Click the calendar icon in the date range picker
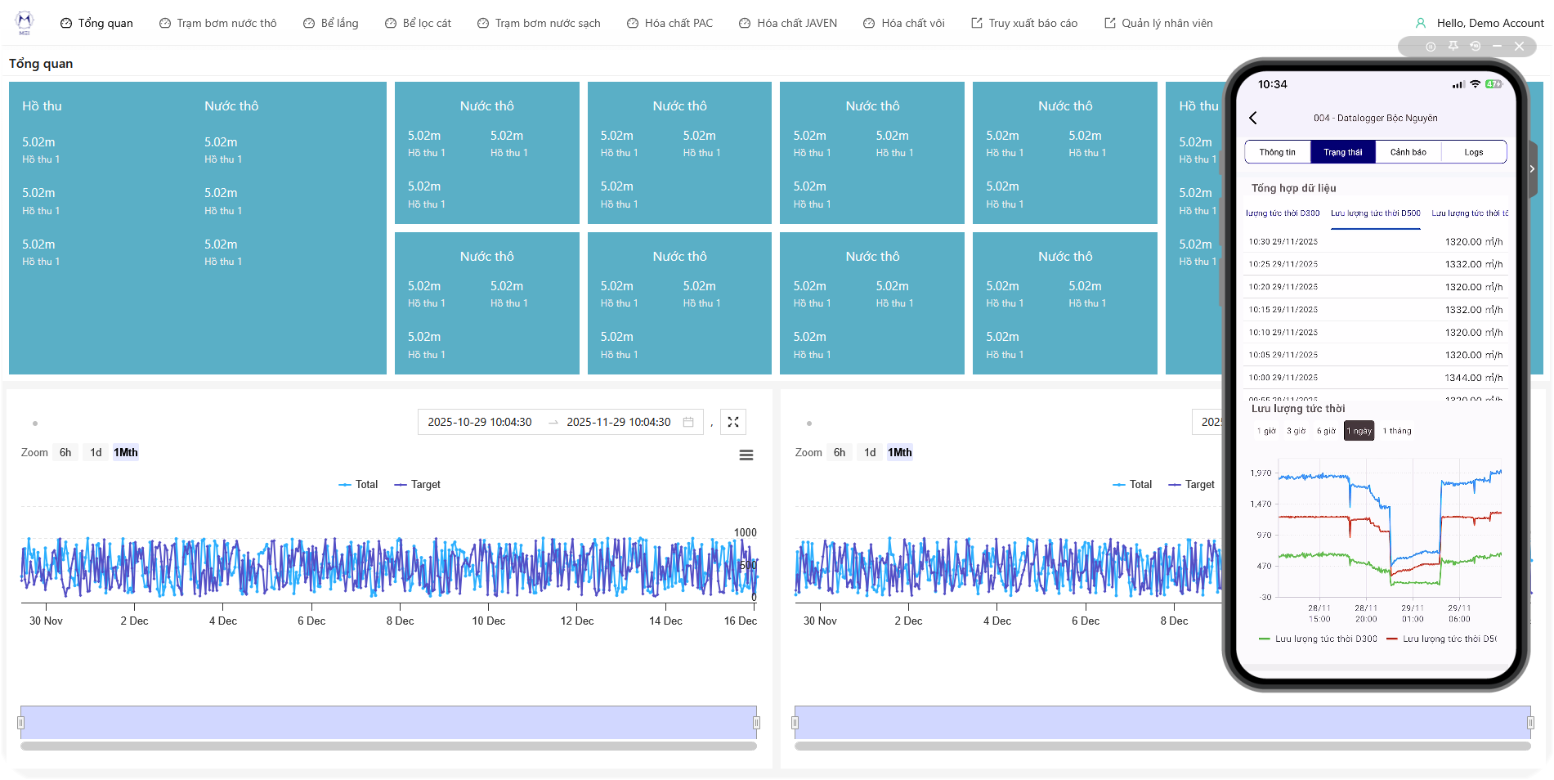1554x780 pixels. coord(688,422)
